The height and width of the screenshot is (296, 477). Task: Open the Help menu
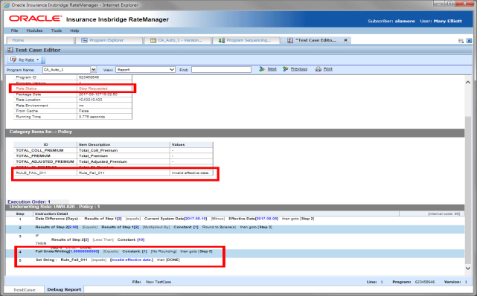[x=74, y=30]
